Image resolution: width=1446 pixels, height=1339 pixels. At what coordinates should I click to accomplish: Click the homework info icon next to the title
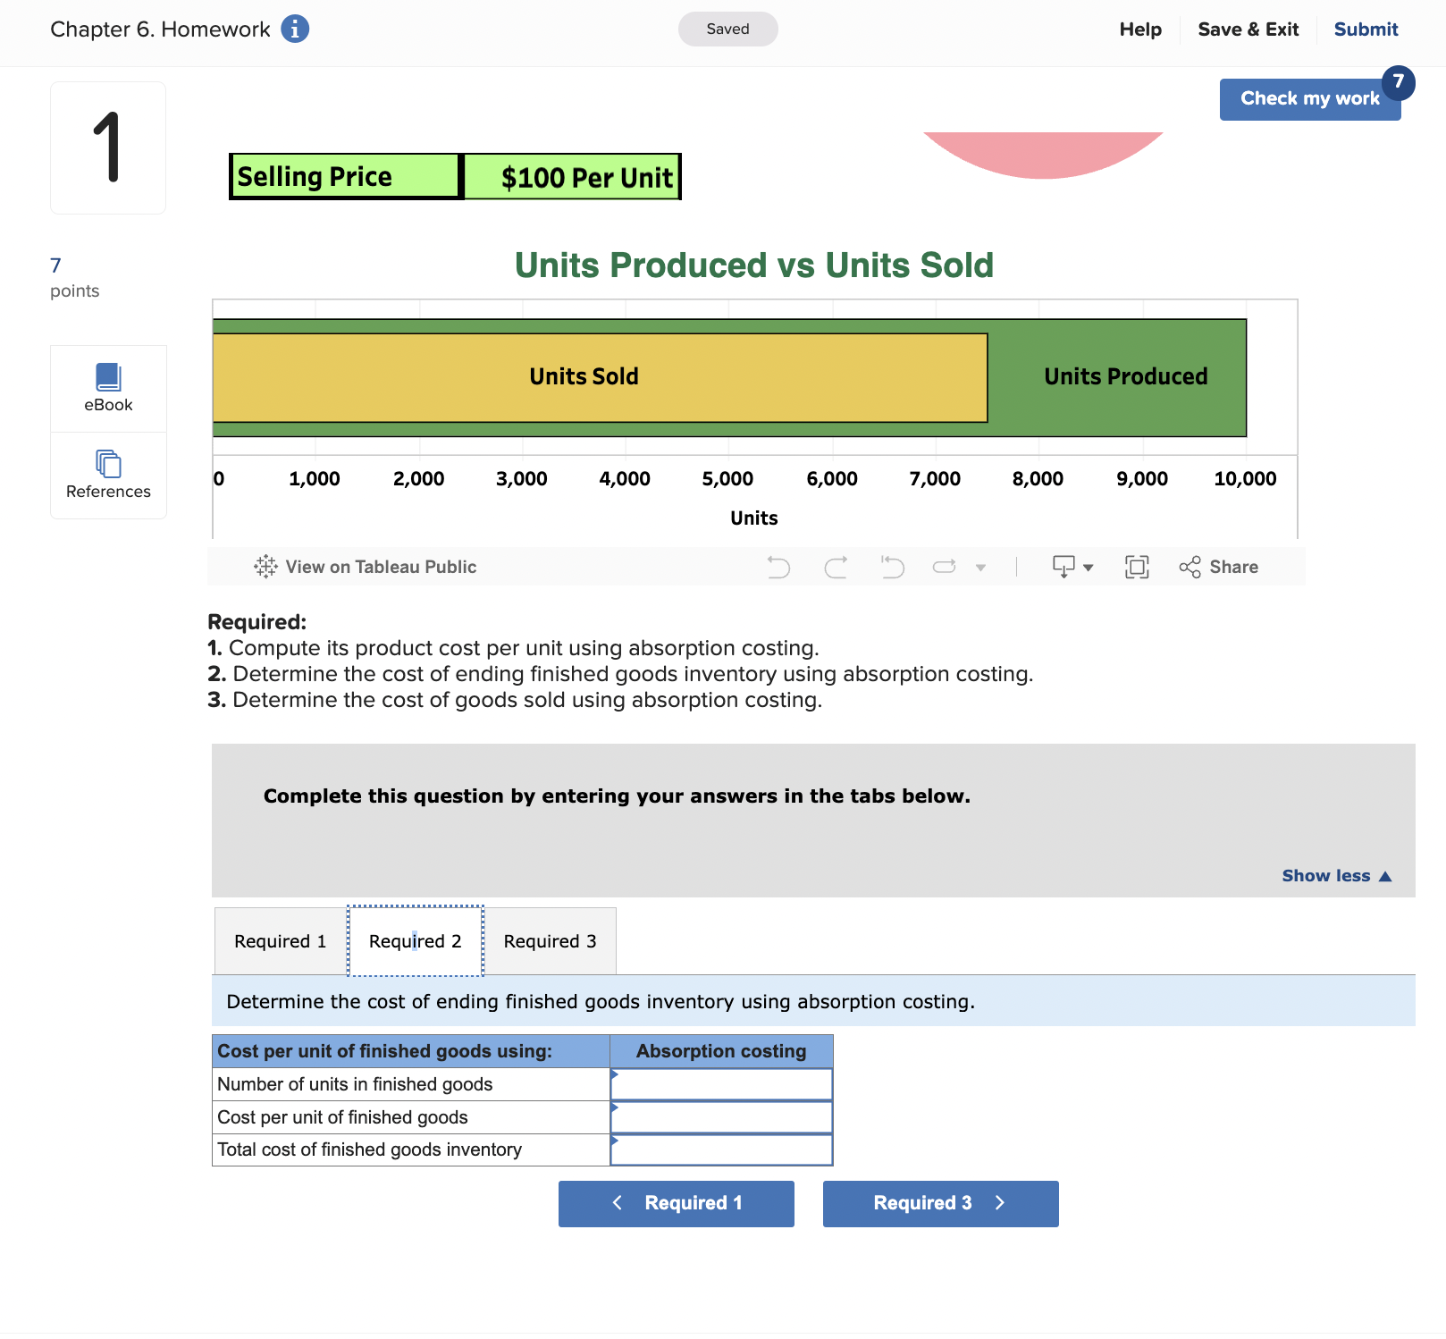coord(294,29)
